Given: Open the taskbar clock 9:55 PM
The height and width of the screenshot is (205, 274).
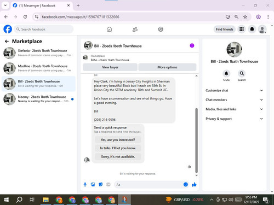Looking at the screenshot, I should [x=251, y=200].
